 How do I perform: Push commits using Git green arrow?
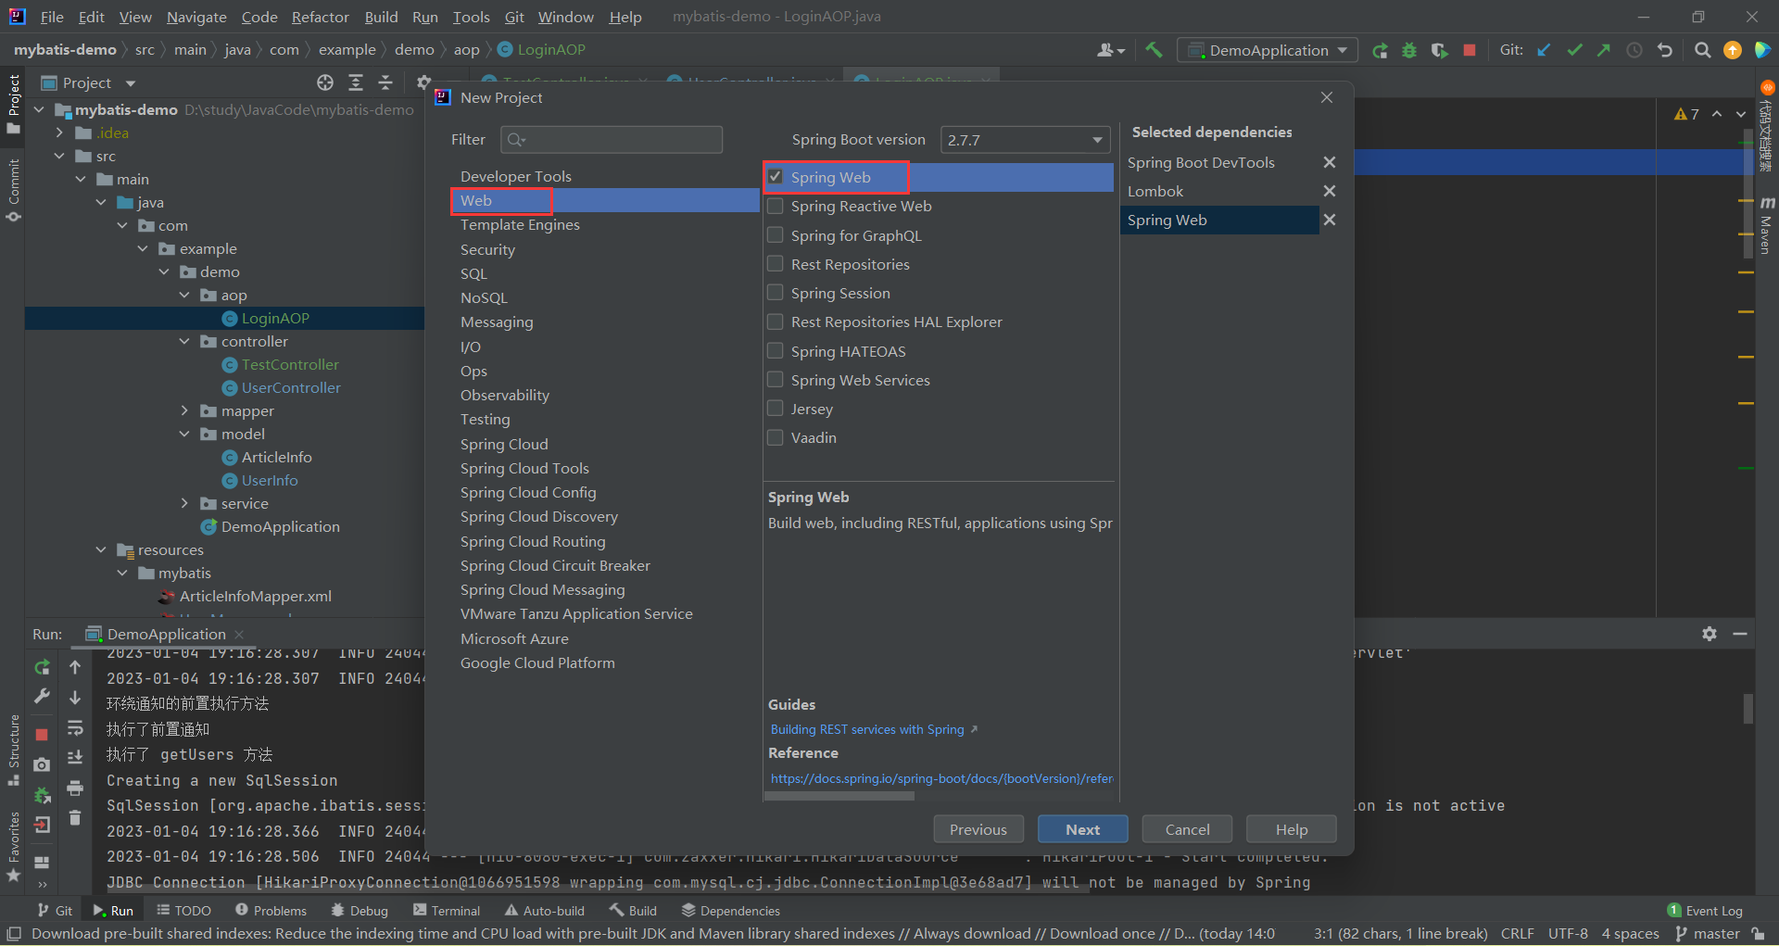click(1604, 50)
